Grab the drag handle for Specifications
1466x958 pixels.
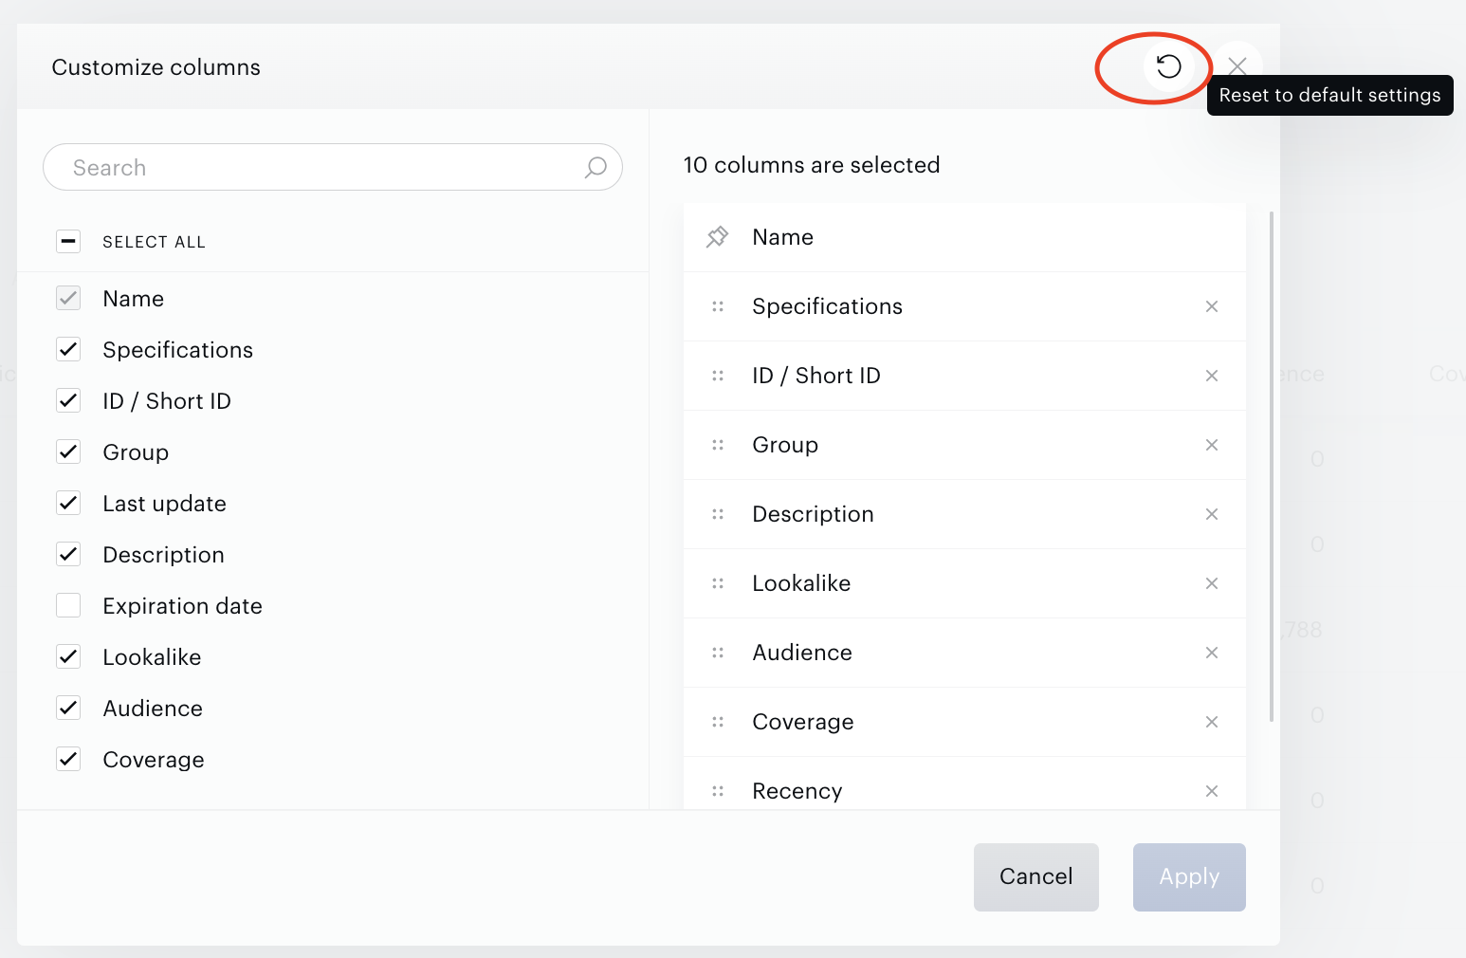coord(718,306)
